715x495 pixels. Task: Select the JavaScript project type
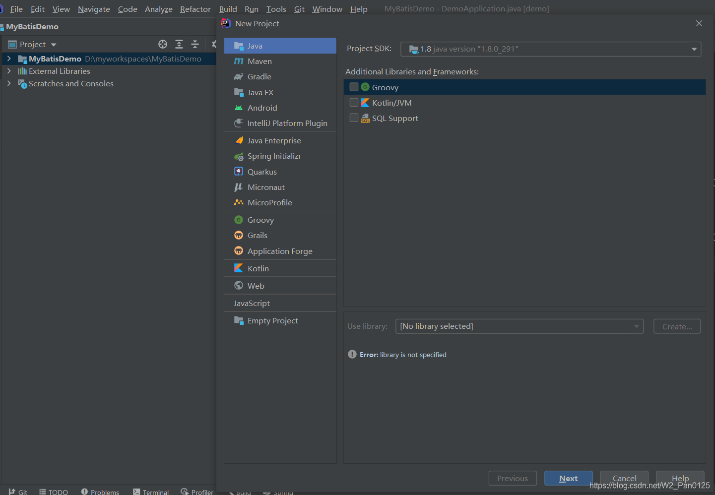tap(280, 303)
